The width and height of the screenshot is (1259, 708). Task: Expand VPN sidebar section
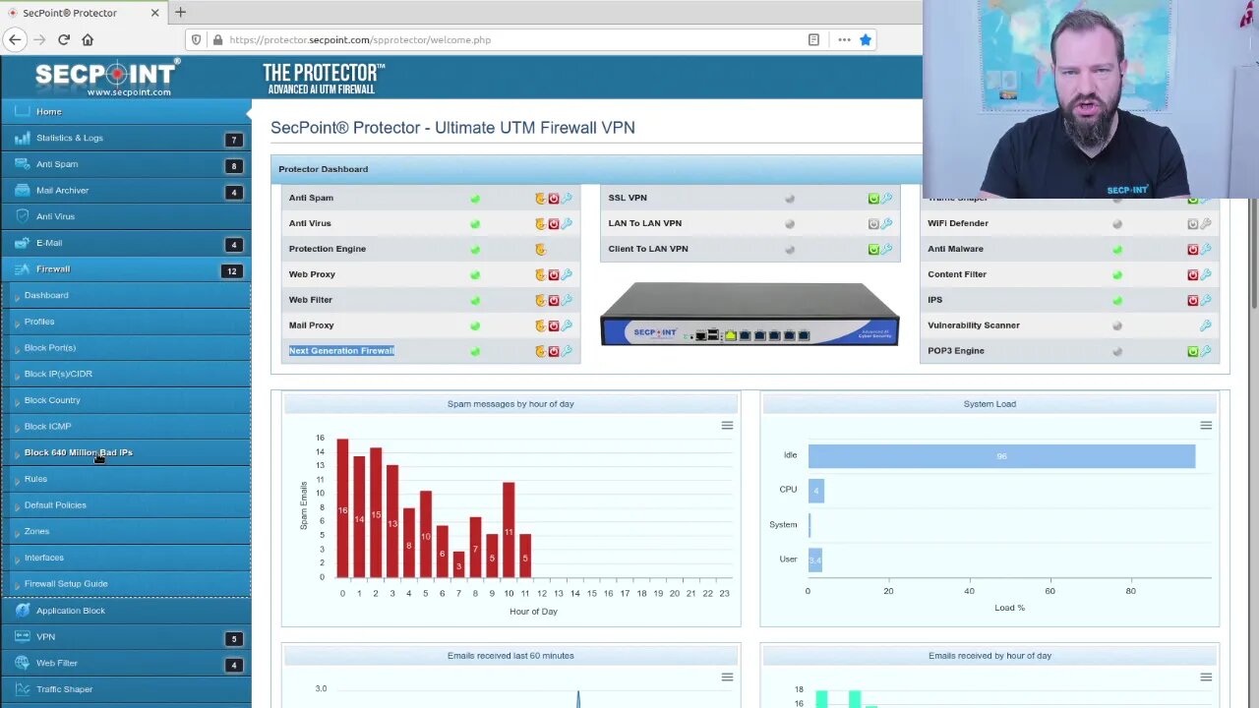tap(126, 637)
